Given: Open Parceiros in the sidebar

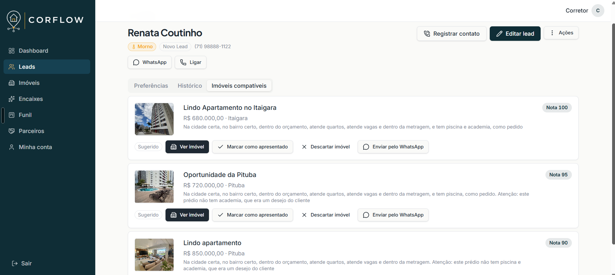Looking at the screenshot, I should [47, 131].
